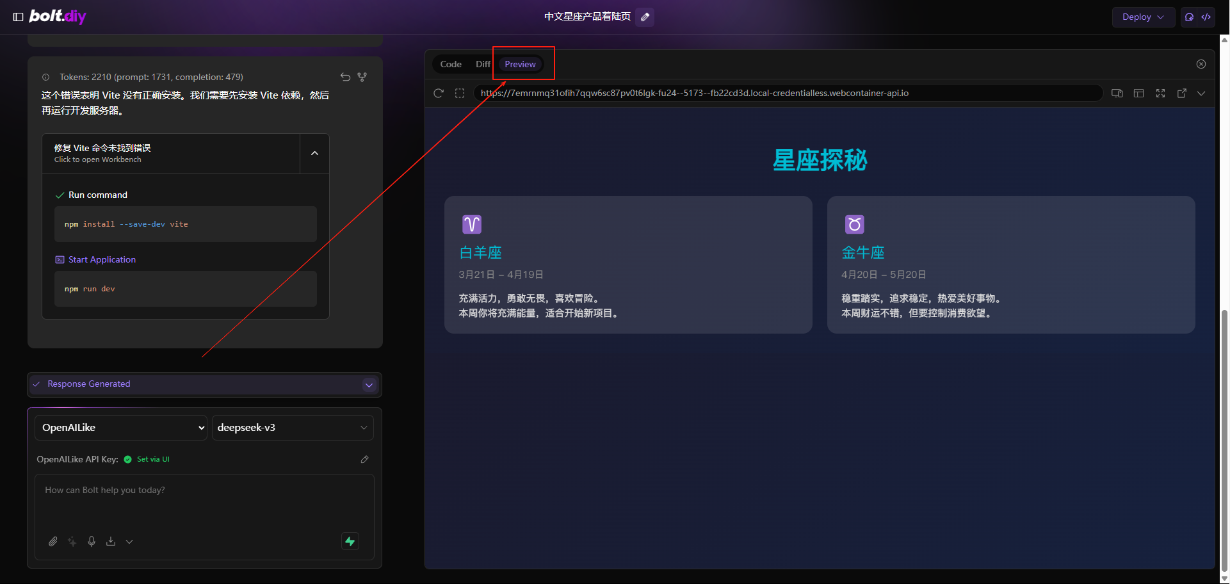Select the npm run dev code block
Screen dimensions: 1230x584
186,289
